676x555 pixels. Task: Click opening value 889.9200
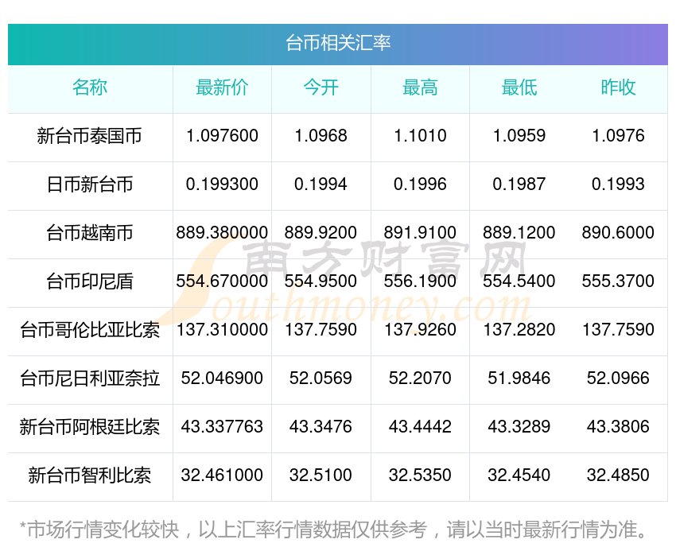point(321,233)
